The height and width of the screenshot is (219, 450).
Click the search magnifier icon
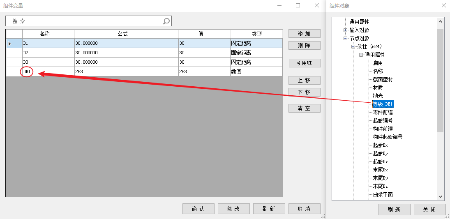coord(166,21)
